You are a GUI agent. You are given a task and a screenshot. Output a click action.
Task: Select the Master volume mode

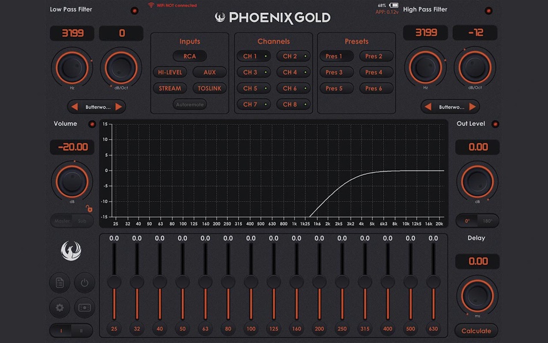(62, 221)
